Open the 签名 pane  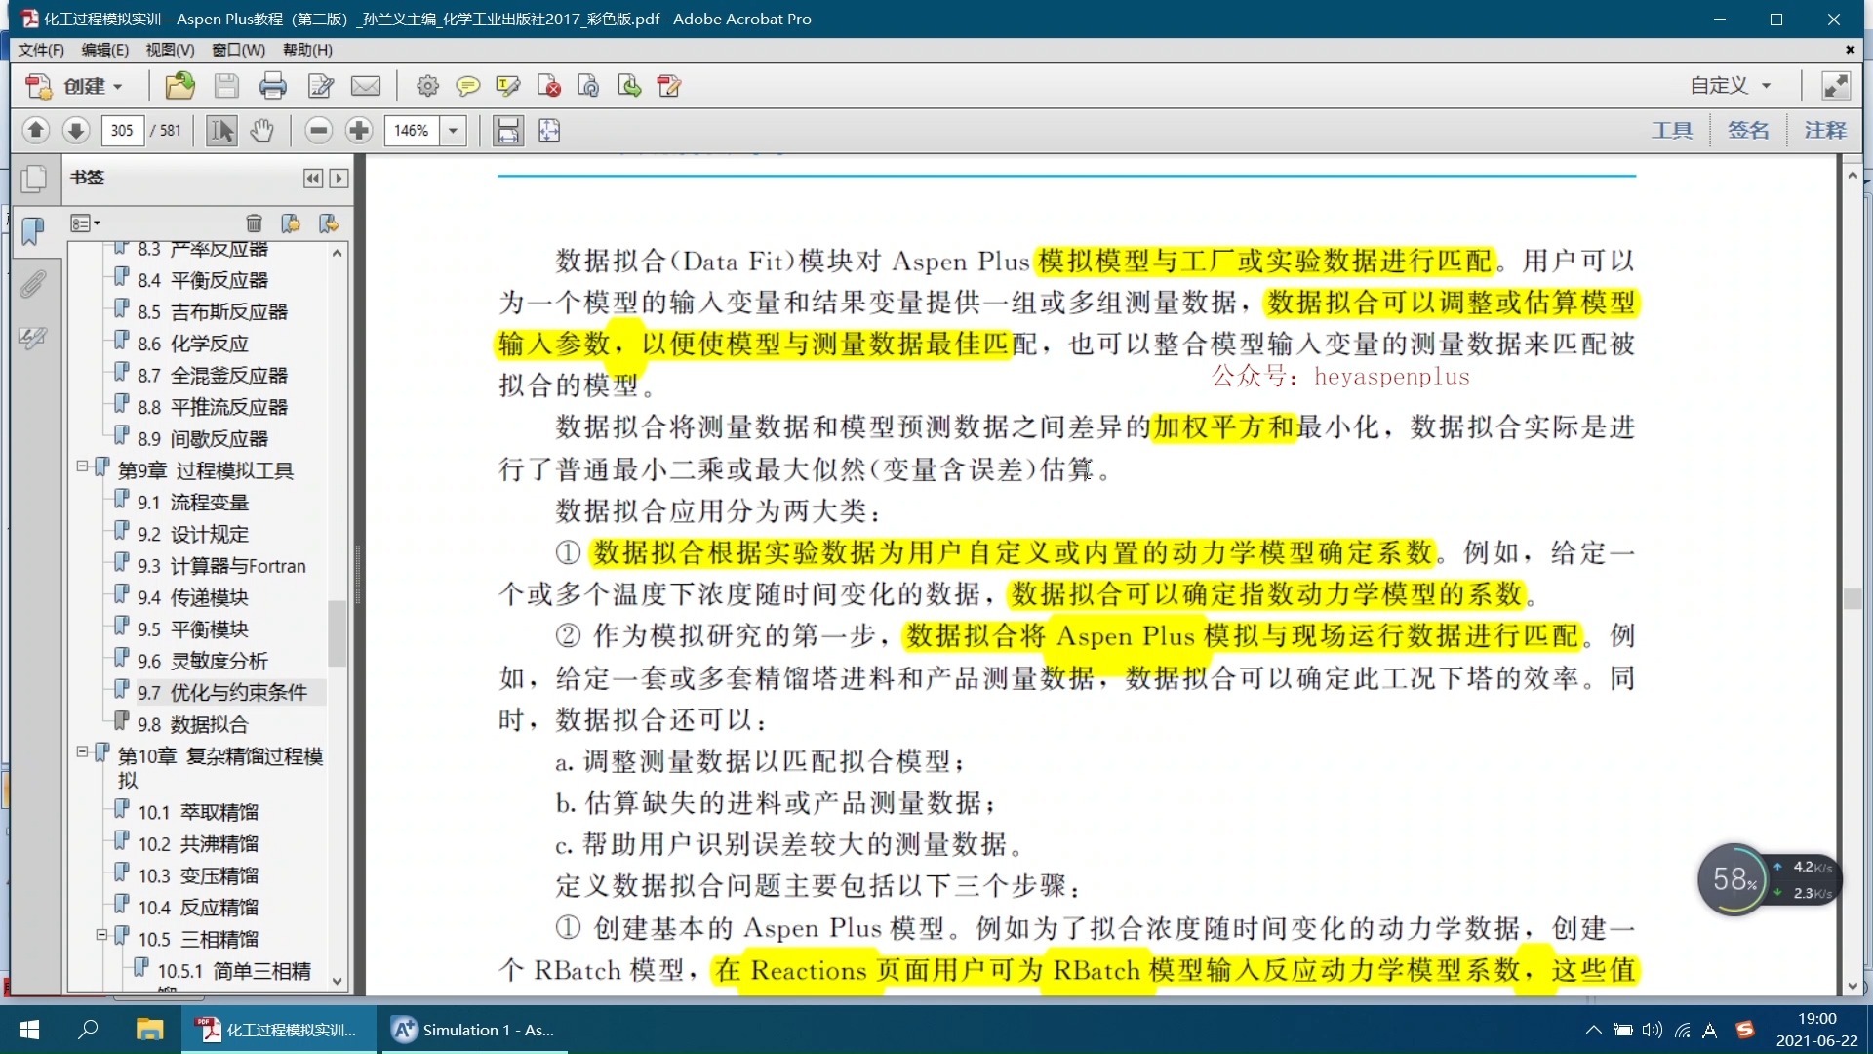pyautogui.click(x=1748, y=130)
